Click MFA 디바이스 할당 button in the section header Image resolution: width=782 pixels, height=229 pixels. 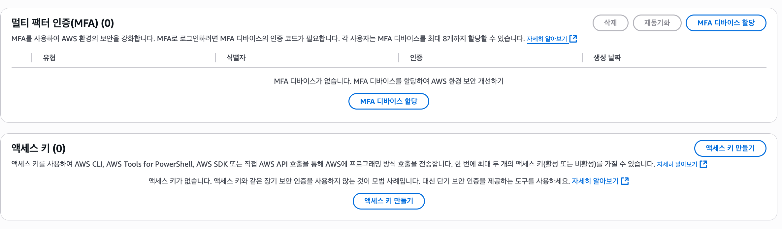tap(726, 23)
